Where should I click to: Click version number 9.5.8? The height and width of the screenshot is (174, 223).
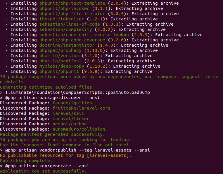(x=91, y=71)
